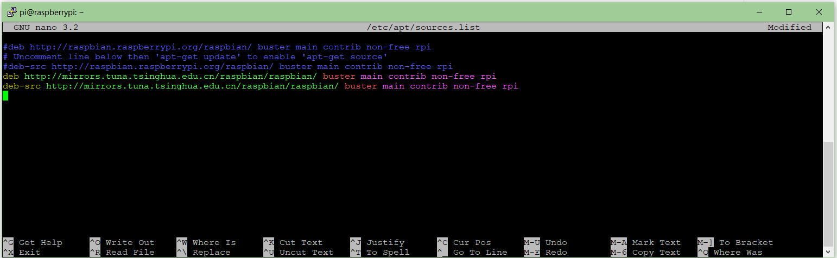Click the ^O Write Out shortcut

122,243
